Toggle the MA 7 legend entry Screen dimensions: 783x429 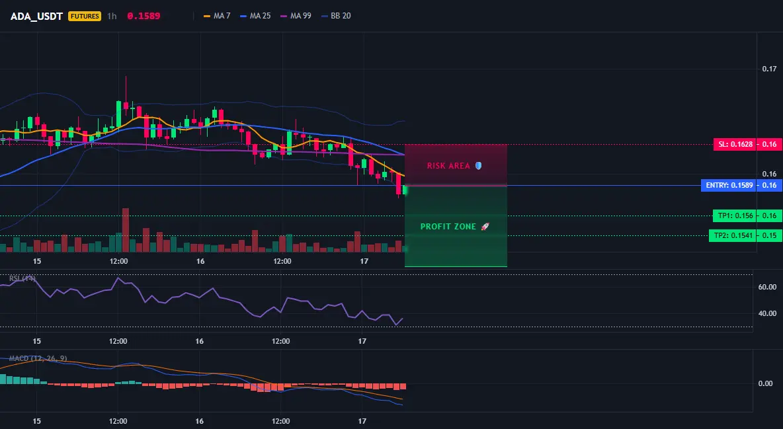(x=217, y=16)
